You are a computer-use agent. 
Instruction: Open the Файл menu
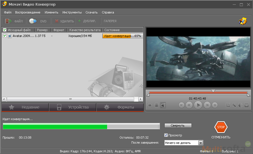[8, 12]
